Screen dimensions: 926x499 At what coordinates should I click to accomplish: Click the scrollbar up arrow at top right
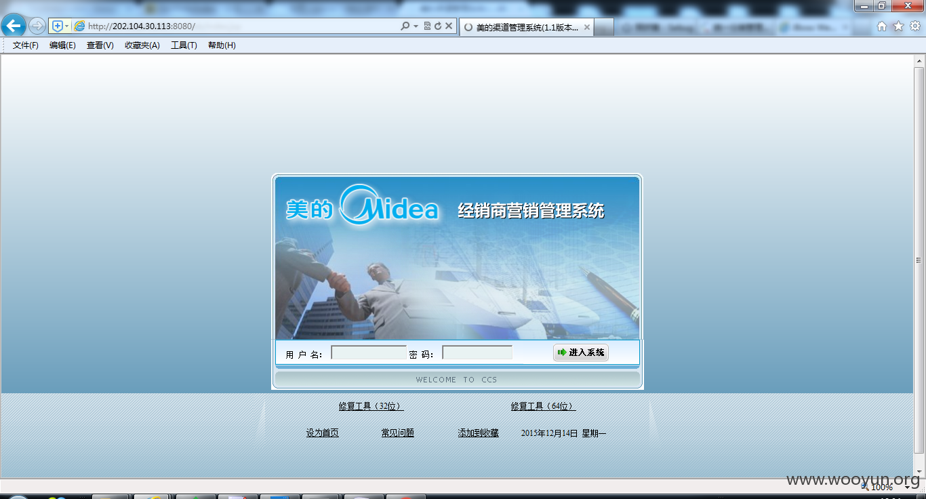coord(919,60)
